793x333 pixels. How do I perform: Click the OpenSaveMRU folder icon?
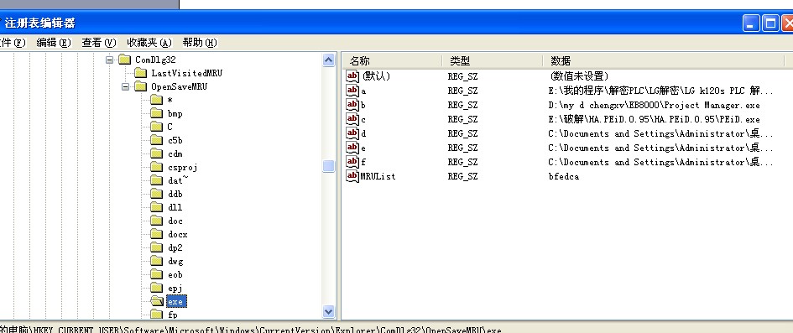point(141,86)
